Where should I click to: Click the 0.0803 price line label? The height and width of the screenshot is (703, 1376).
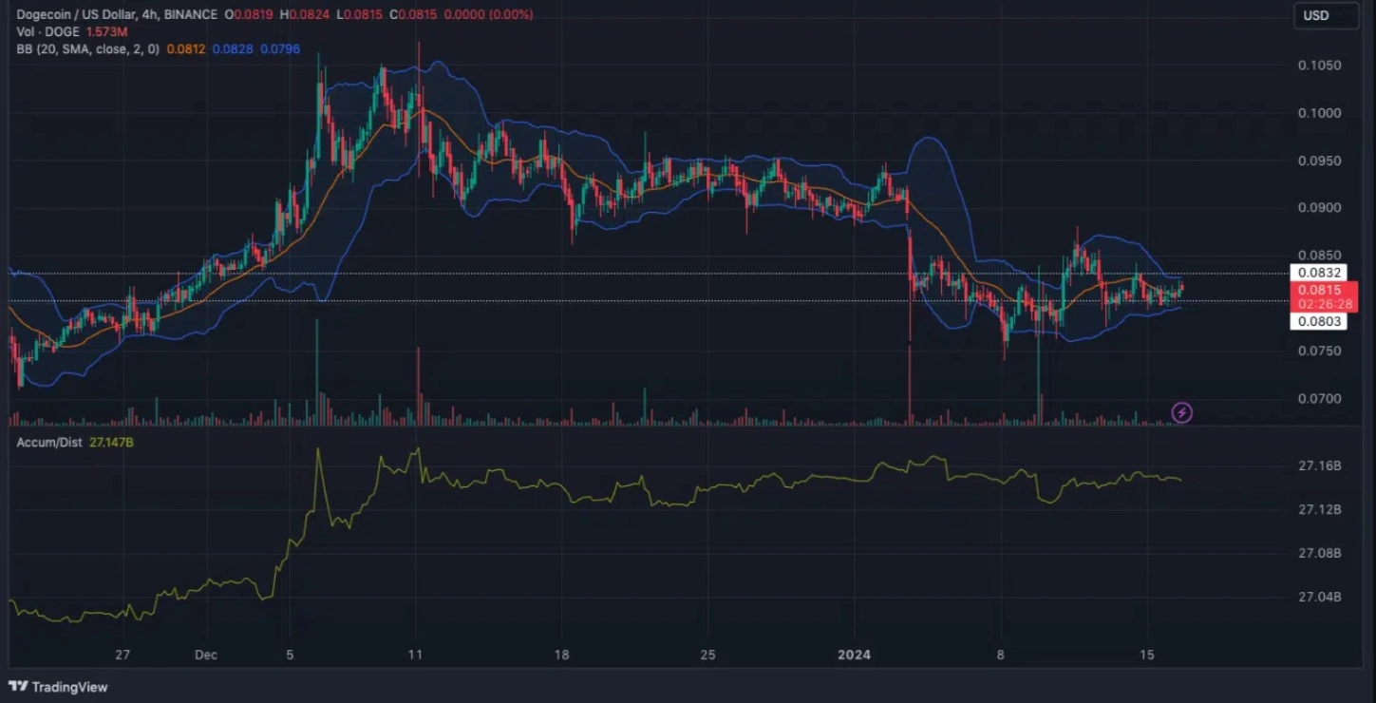tap(1317, 322)
